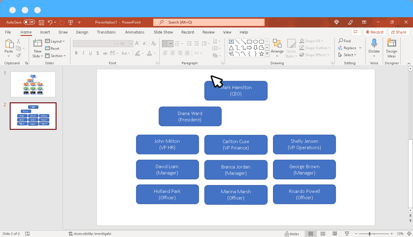Switch to Slide Sorter view
The height and width of the screenshot is (237, 413).
[323, 234]
